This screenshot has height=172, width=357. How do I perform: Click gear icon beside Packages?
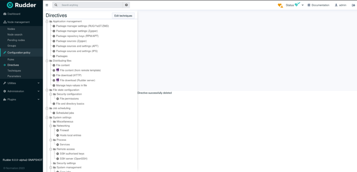[x=54, y=56]
